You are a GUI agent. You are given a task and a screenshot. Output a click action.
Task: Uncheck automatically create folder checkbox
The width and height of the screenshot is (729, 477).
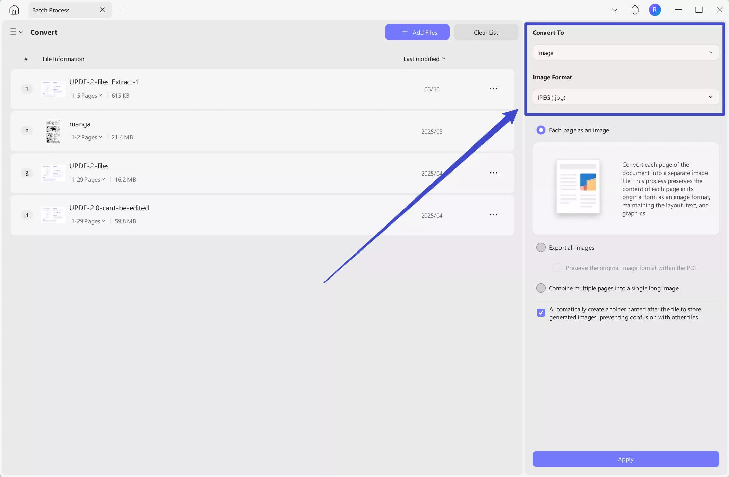(x=541, y=313)
